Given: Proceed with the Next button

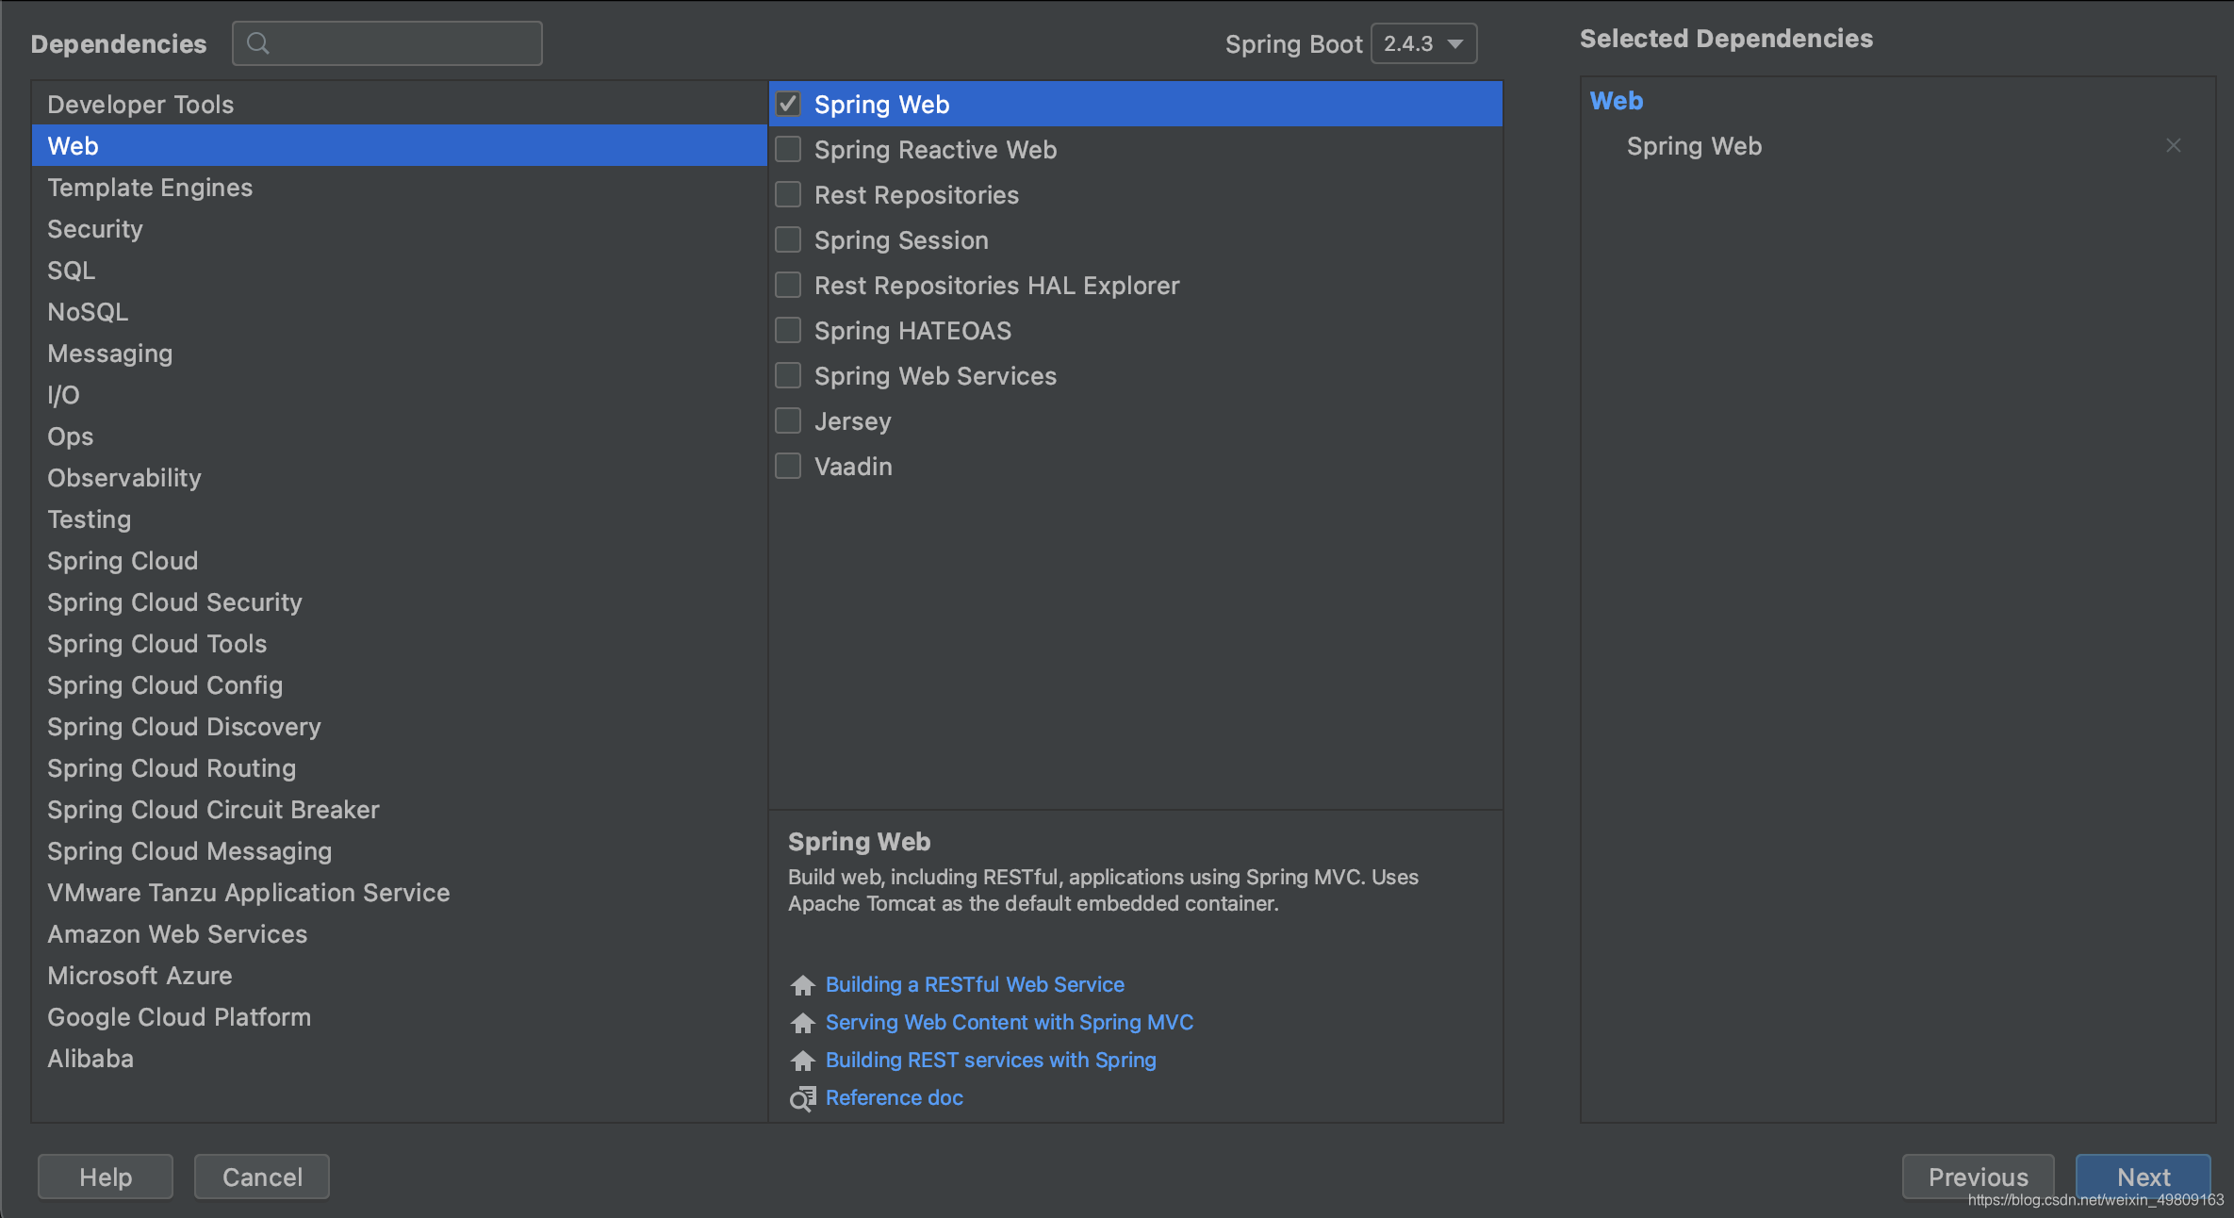Looking at the screenshot, I should click(x=2144, y=1177).
